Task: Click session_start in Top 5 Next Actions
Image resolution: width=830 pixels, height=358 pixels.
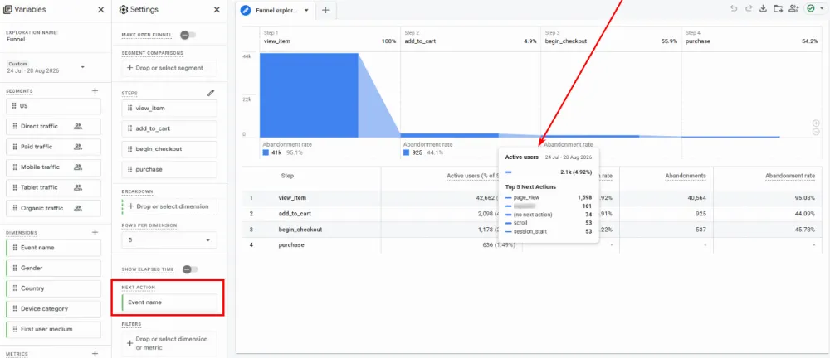Action: pos(530,231)
